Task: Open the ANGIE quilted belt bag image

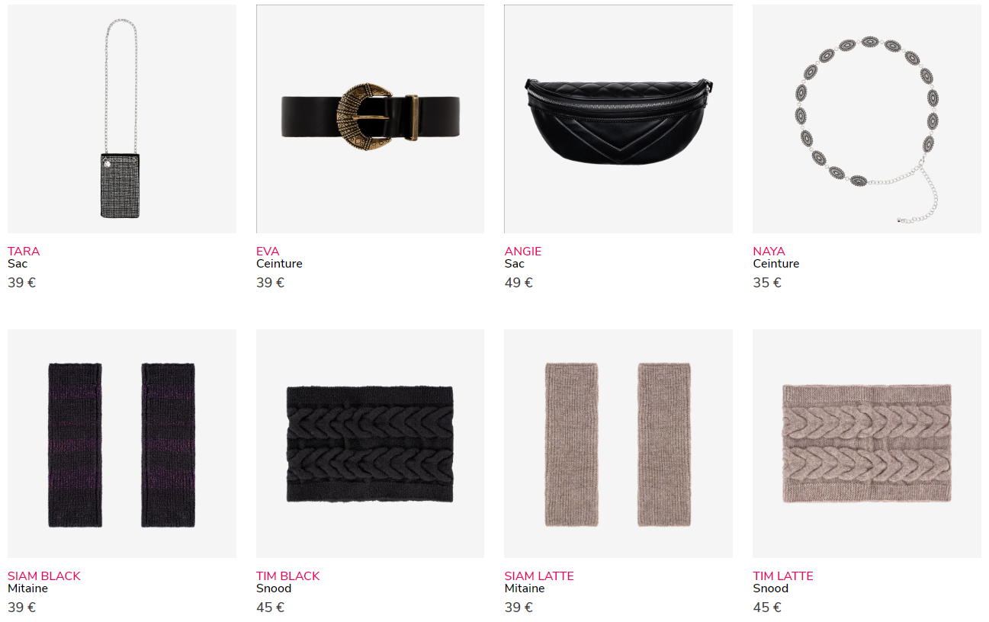Action: coord(618,119)
